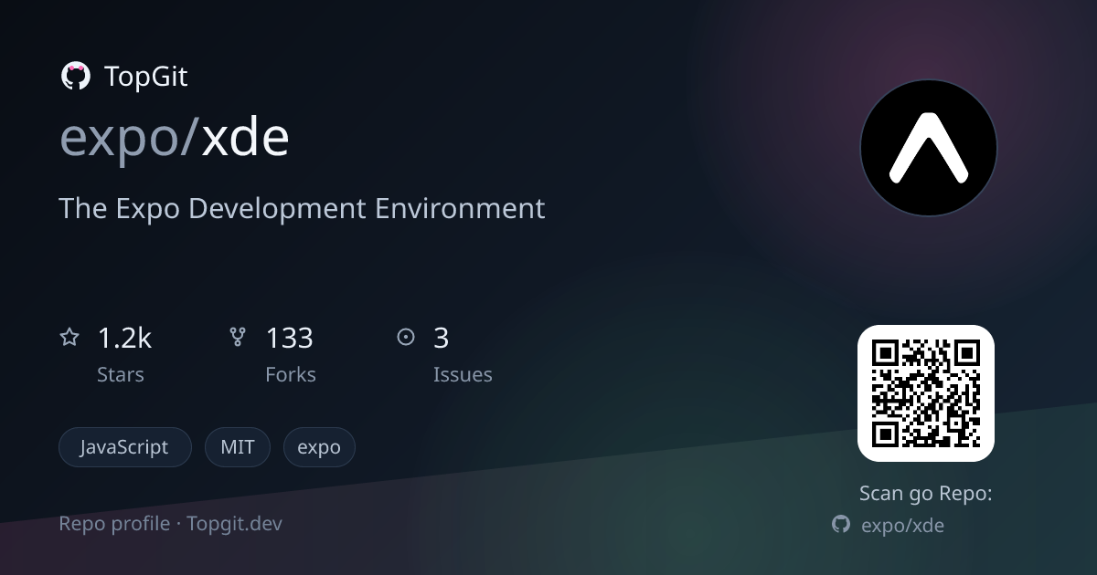Screen dimensions: 1097x575
Task: Select the MIT license tag
Action: point(238,447)
